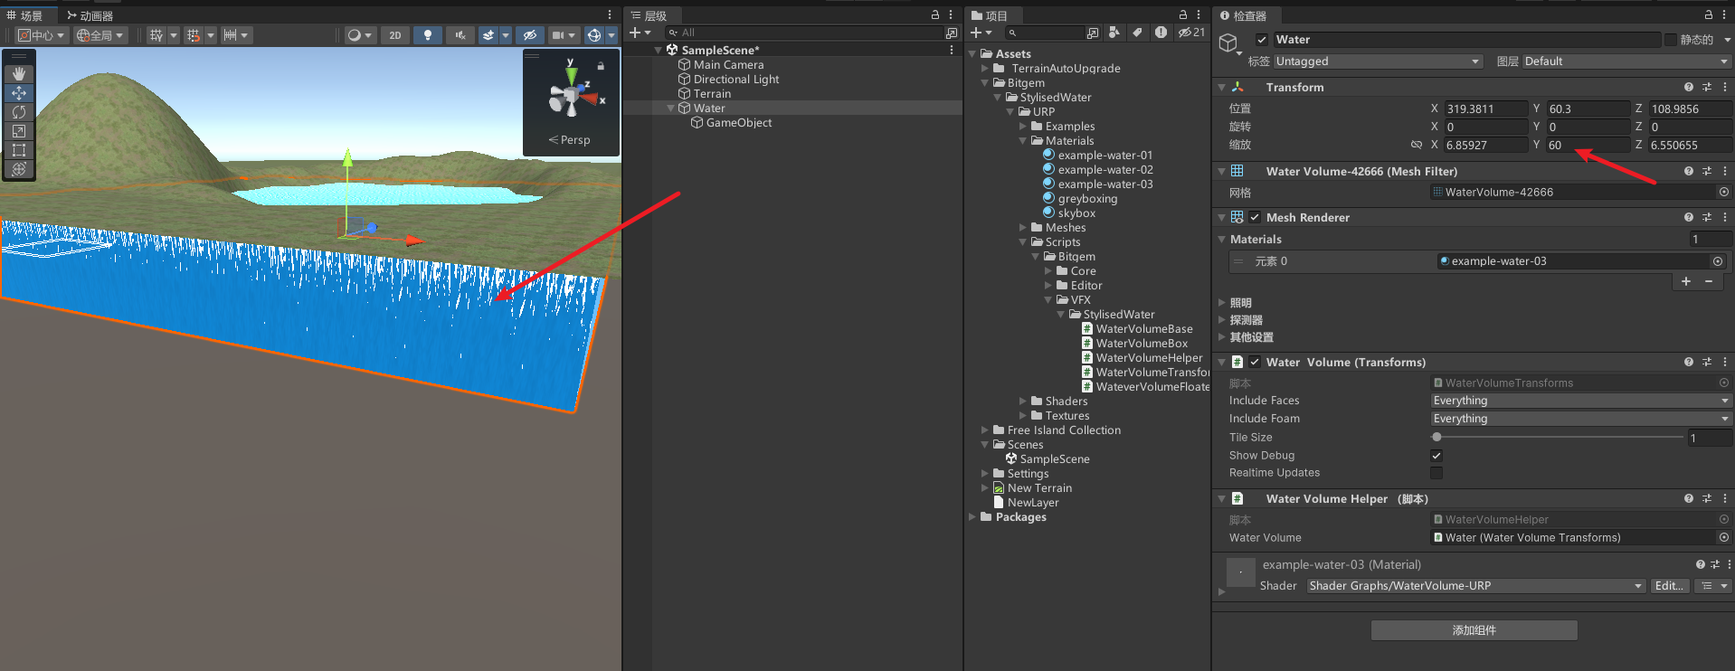Select the Move tool in scene toolbar
The height and width of the screenshot is (671, 1735).
pos(18,93)
